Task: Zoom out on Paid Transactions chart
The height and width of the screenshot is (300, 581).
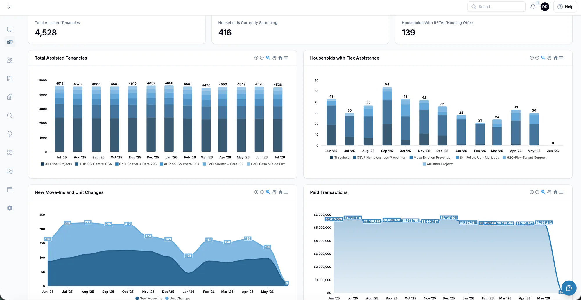Action: coord(537,192)
